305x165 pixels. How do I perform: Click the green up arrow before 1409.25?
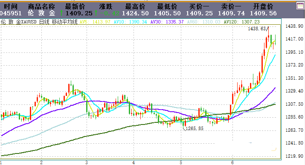pyautogui.click(x=62, y=13)
